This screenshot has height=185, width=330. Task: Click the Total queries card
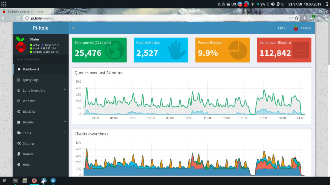(99, 50)
